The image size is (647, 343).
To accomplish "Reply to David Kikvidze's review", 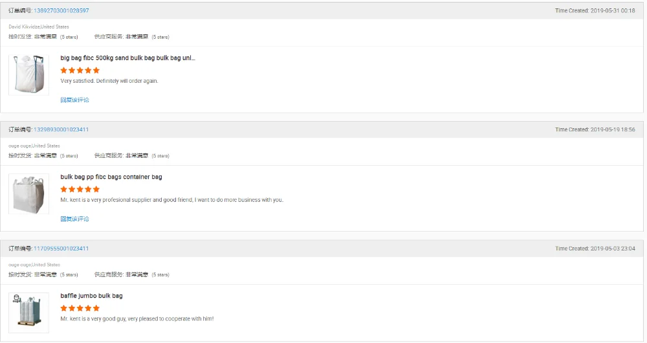I will click(x=74, y=100).
